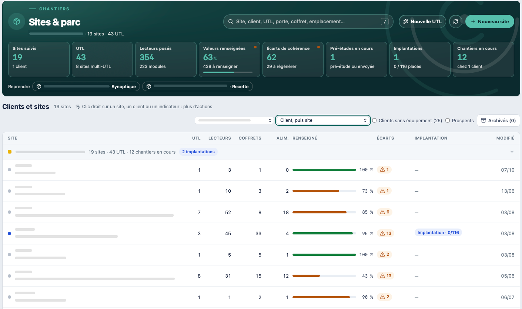Select the "Valeurs renseignées" indicator card
522x309 pixels.
(230, 59)
